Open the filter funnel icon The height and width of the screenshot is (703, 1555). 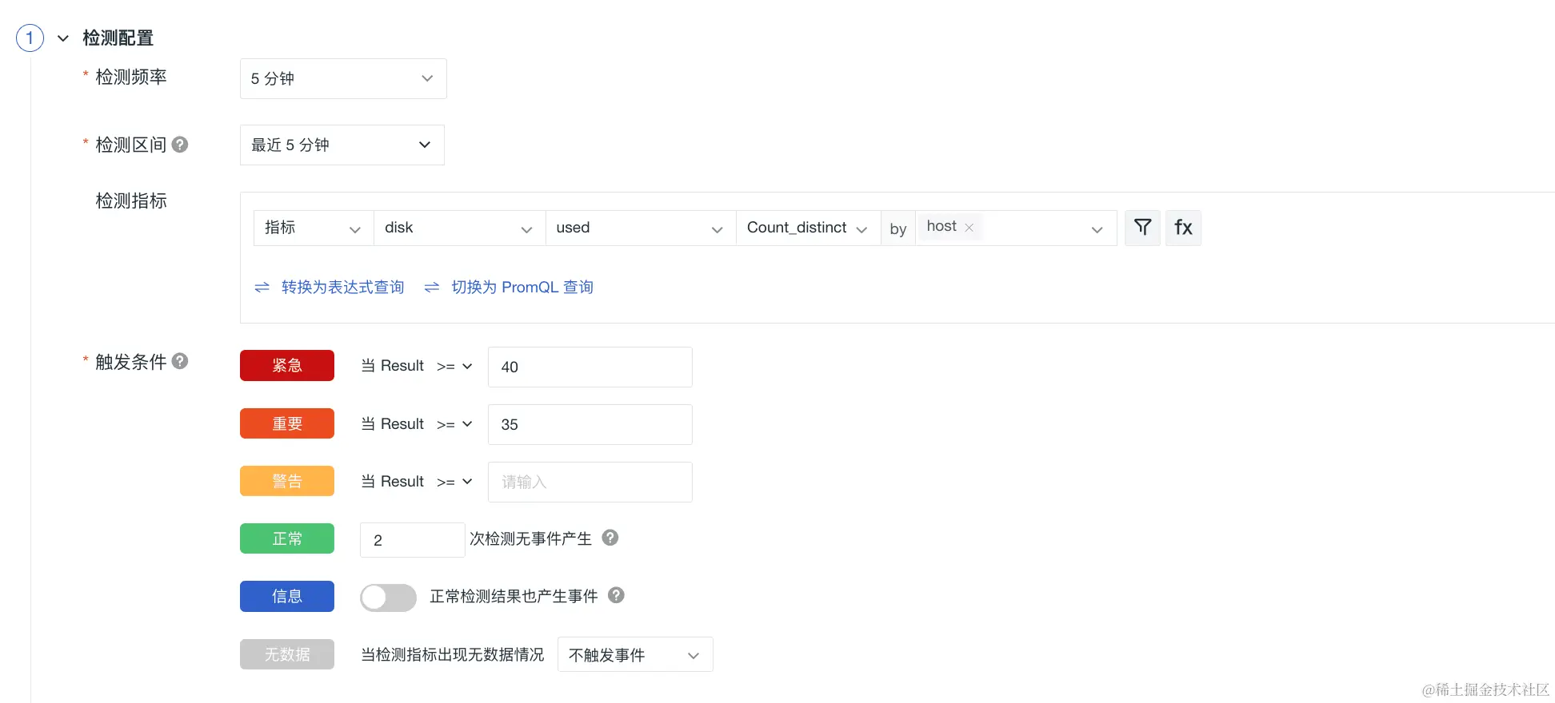point(1142,228)
